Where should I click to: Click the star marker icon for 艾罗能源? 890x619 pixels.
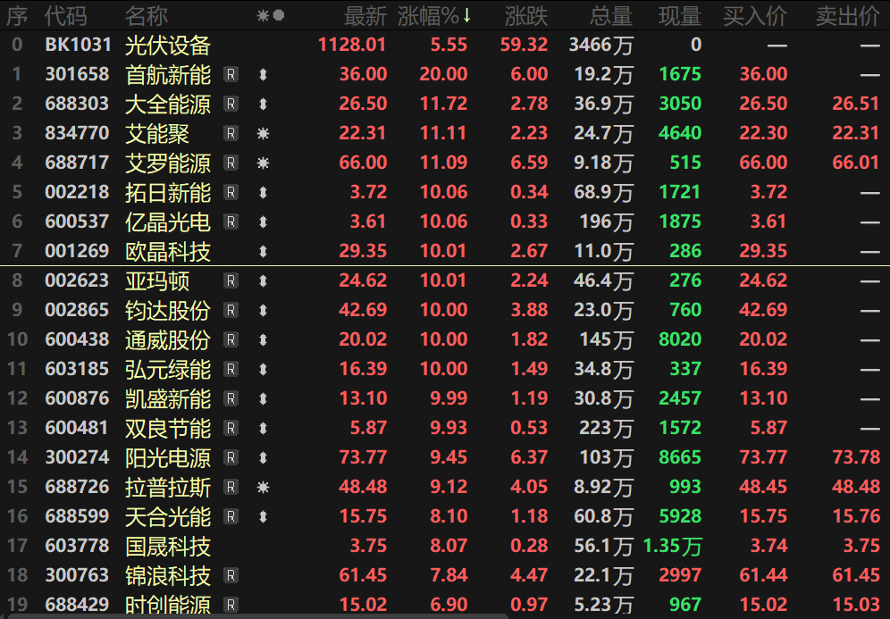(x=263, y=163)
